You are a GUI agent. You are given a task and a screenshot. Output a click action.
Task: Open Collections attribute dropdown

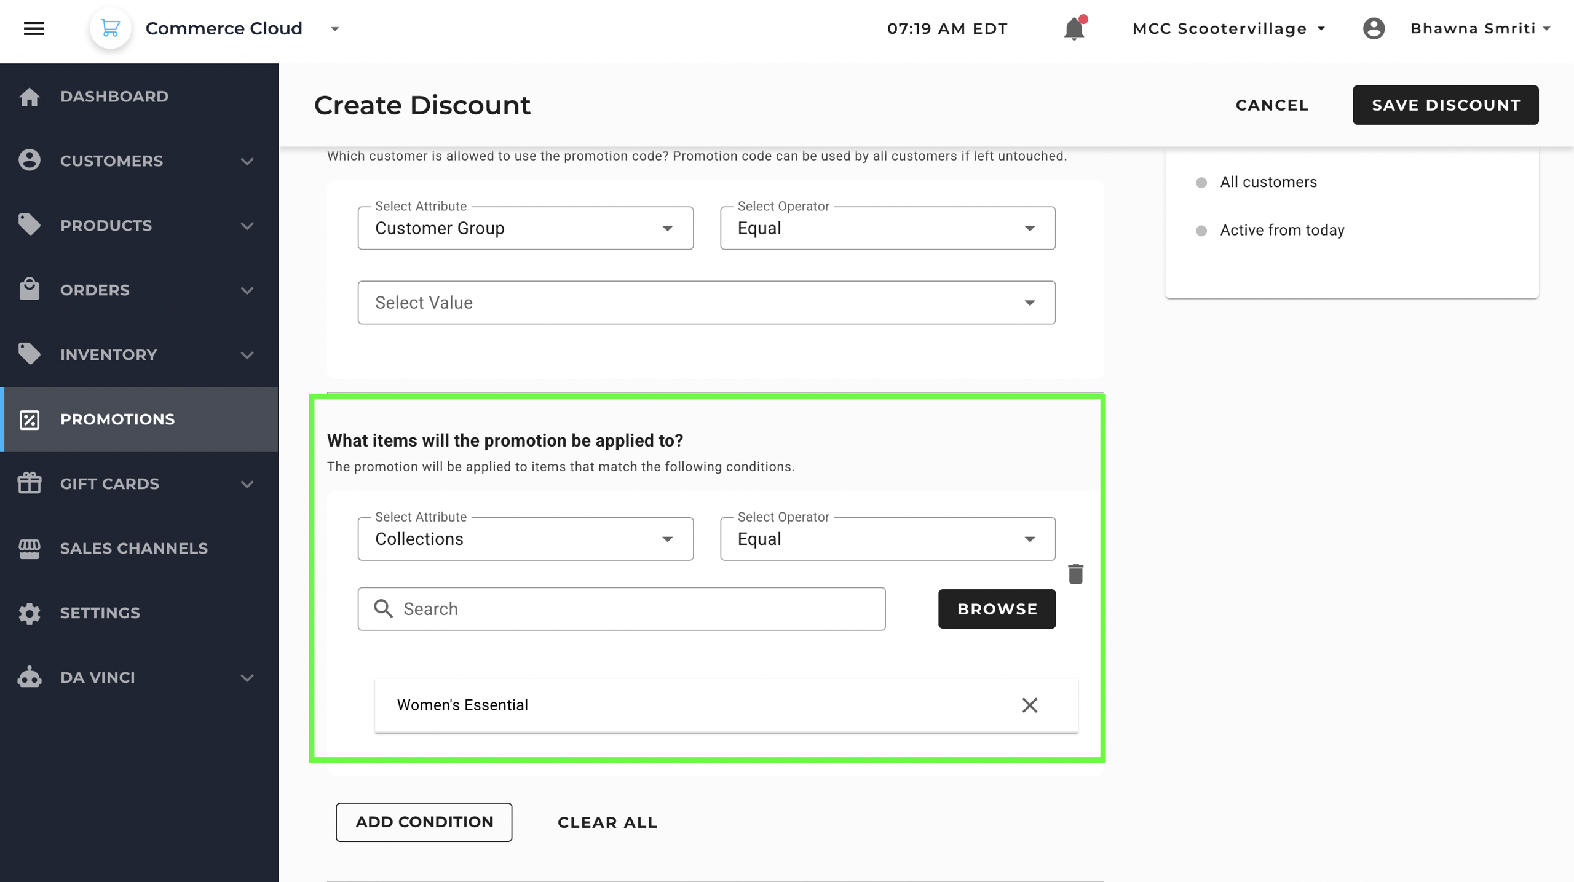coord(525,539)
